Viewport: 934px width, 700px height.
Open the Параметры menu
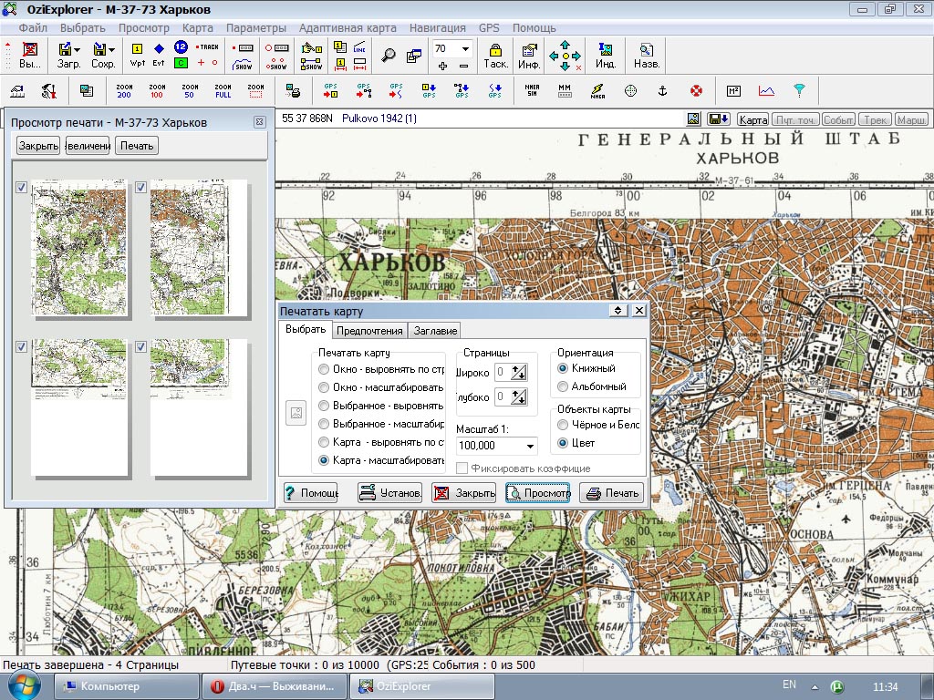pos(256,28)
